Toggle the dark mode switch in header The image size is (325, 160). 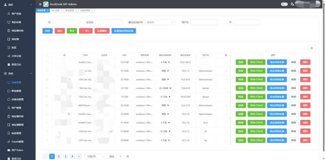[x=284, y=4]
